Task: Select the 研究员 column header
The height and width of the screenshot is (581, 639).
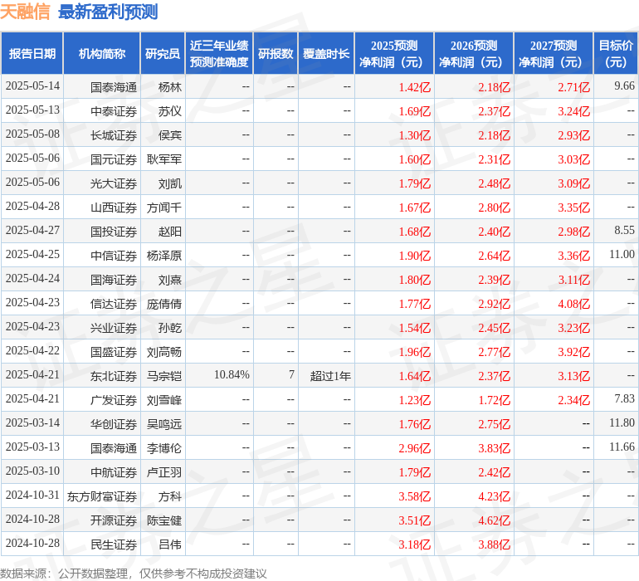Action: tap(163, 53)
